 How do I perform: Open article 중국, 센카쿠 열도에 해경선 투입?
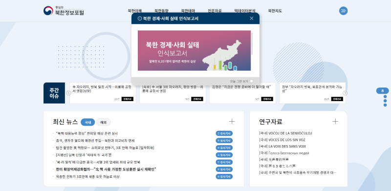[x=95, y=141]
